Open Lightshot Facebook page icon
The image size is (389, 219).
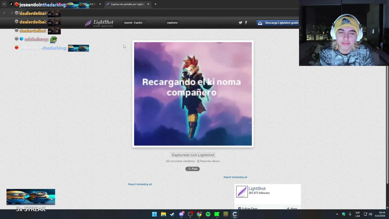(246, 23)
